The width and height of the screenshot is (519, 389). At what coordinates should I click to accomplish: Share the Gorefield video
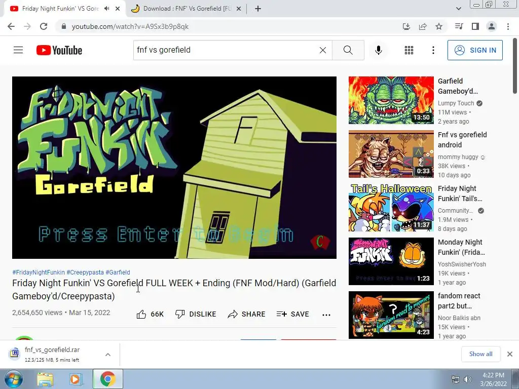pos(247,314)
